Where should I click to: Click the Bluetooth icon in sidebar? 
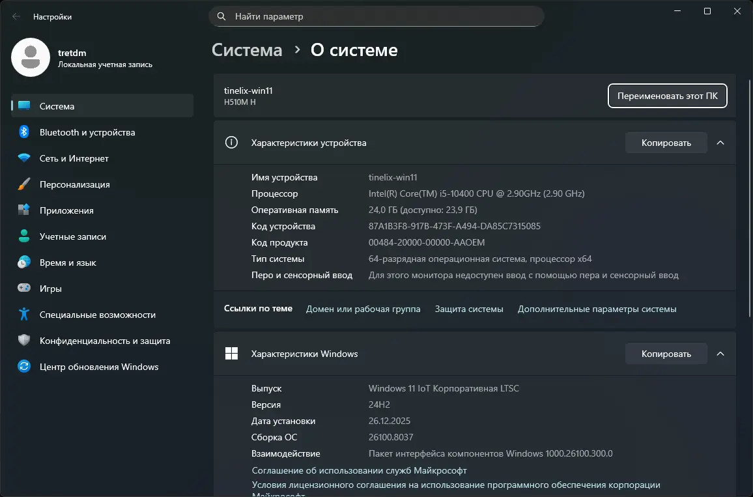click(x=24, y=132)
